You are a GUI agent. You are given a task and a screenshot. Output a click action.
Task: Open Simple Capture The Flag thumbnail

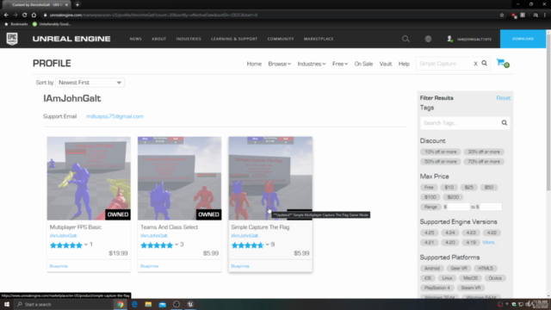click(x=270, y=178)
